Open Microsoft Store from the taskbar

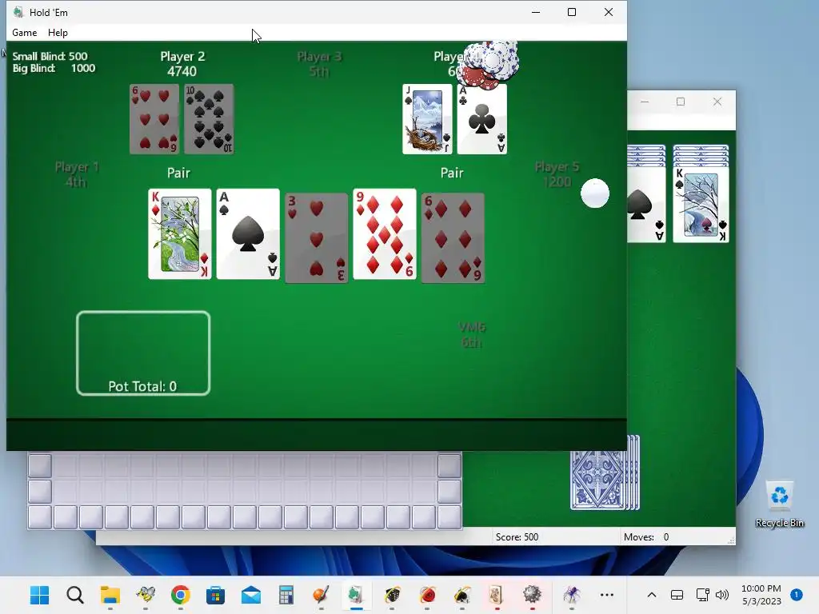[x=215, y=595]
